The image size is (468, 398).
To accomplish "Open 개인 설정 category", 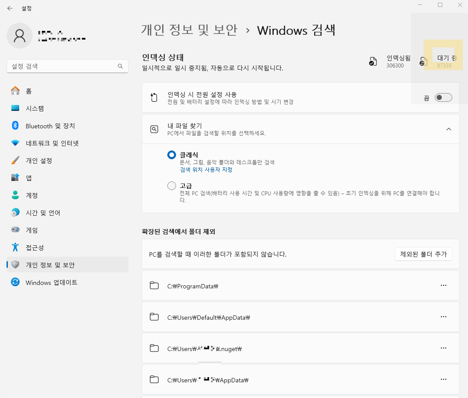I will (68, 160).
